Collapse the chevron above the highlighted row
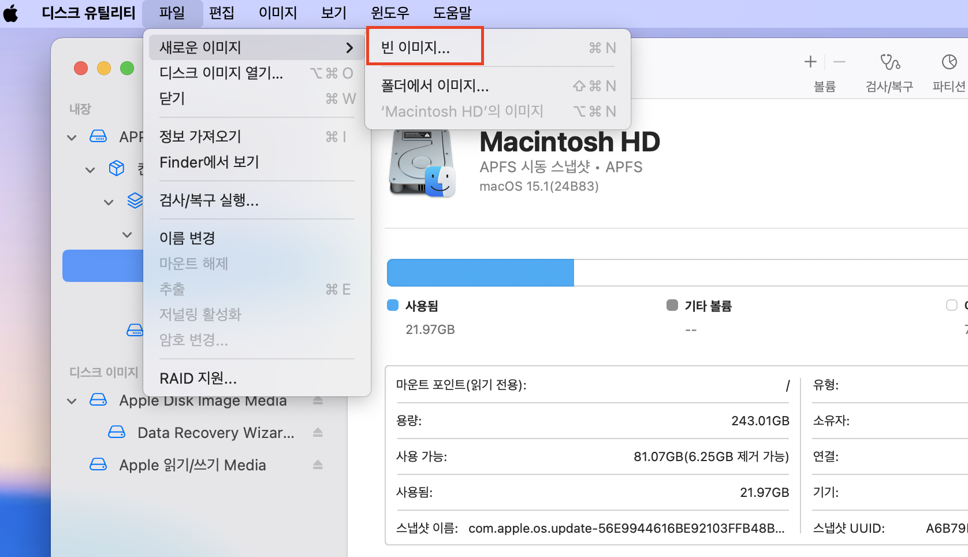 click(127, 235)
